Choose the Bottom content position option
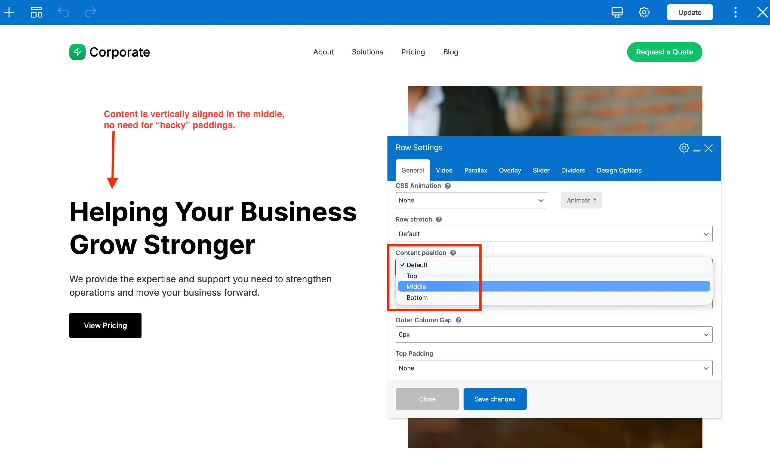The height and width of the screenshot is (468, 770). point(417,297)
